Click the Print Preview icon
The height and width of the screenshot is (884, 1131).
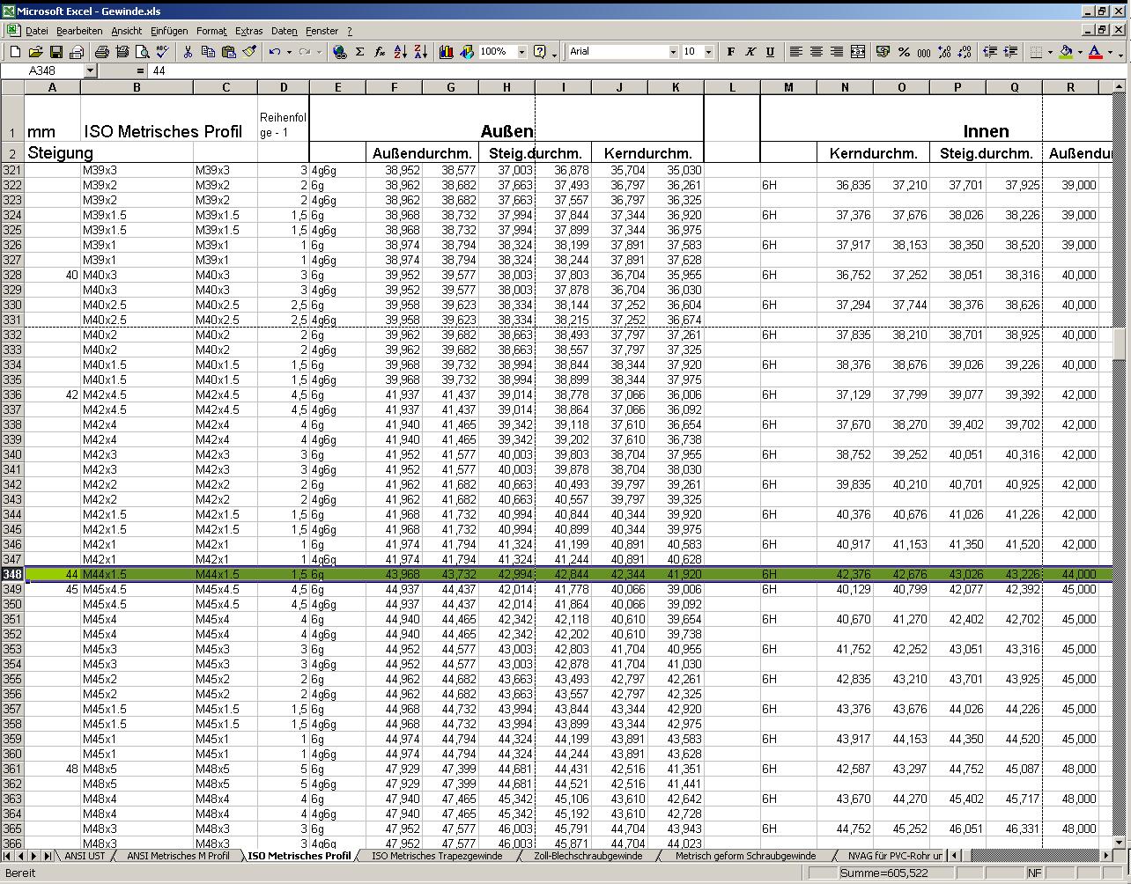pyautogui.click(x=142, y=52)
